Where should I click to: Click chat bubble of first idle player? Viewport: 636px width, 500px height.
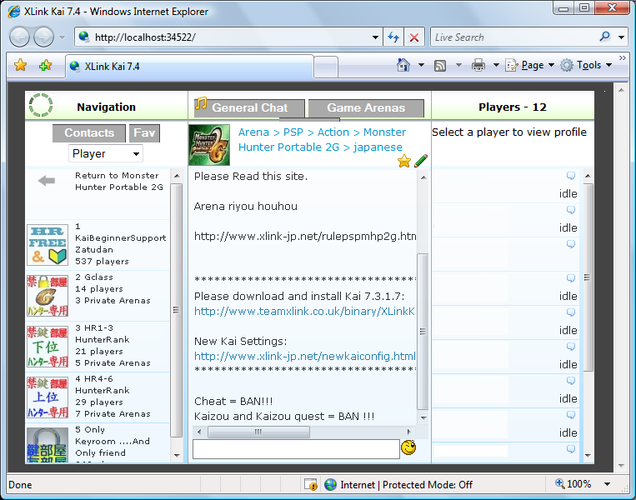pyautogui.click(x=571, y=176)
